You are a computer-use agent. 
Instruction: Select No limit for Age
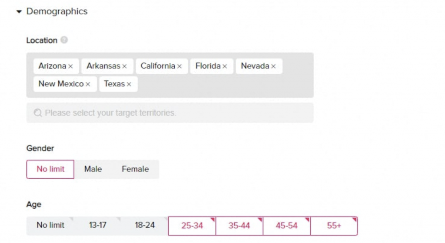tap(50, 225)
